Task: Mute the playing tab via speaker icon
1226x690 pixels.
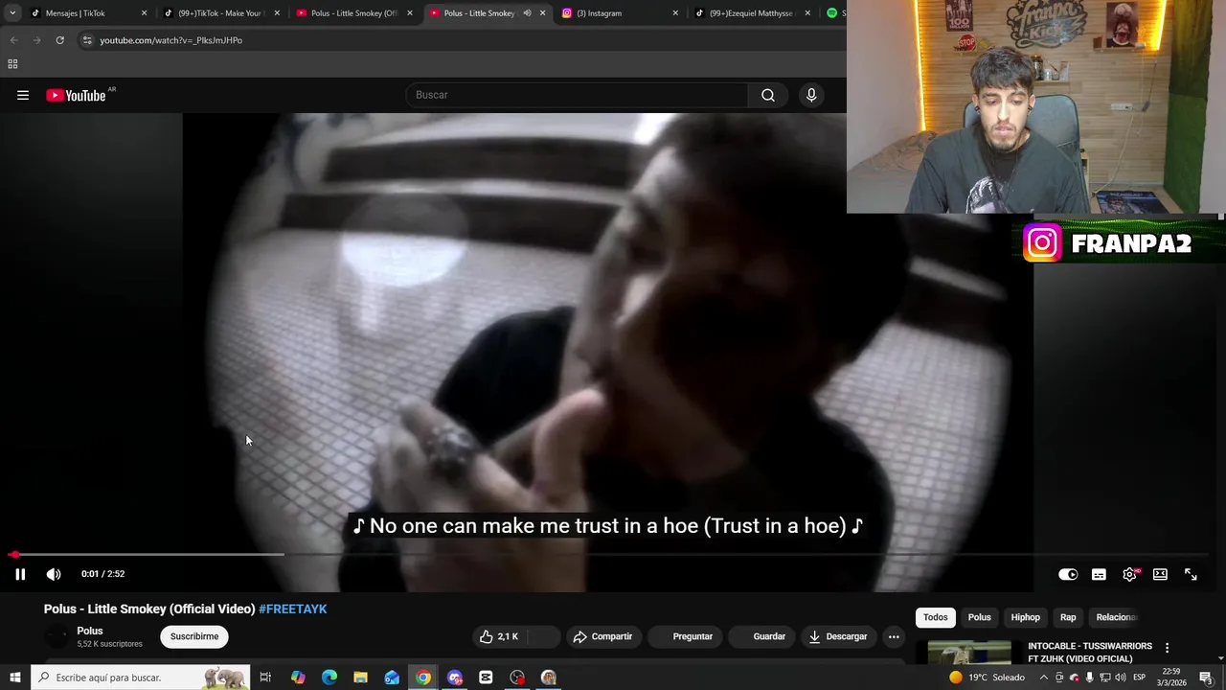Action: [527, 13]
